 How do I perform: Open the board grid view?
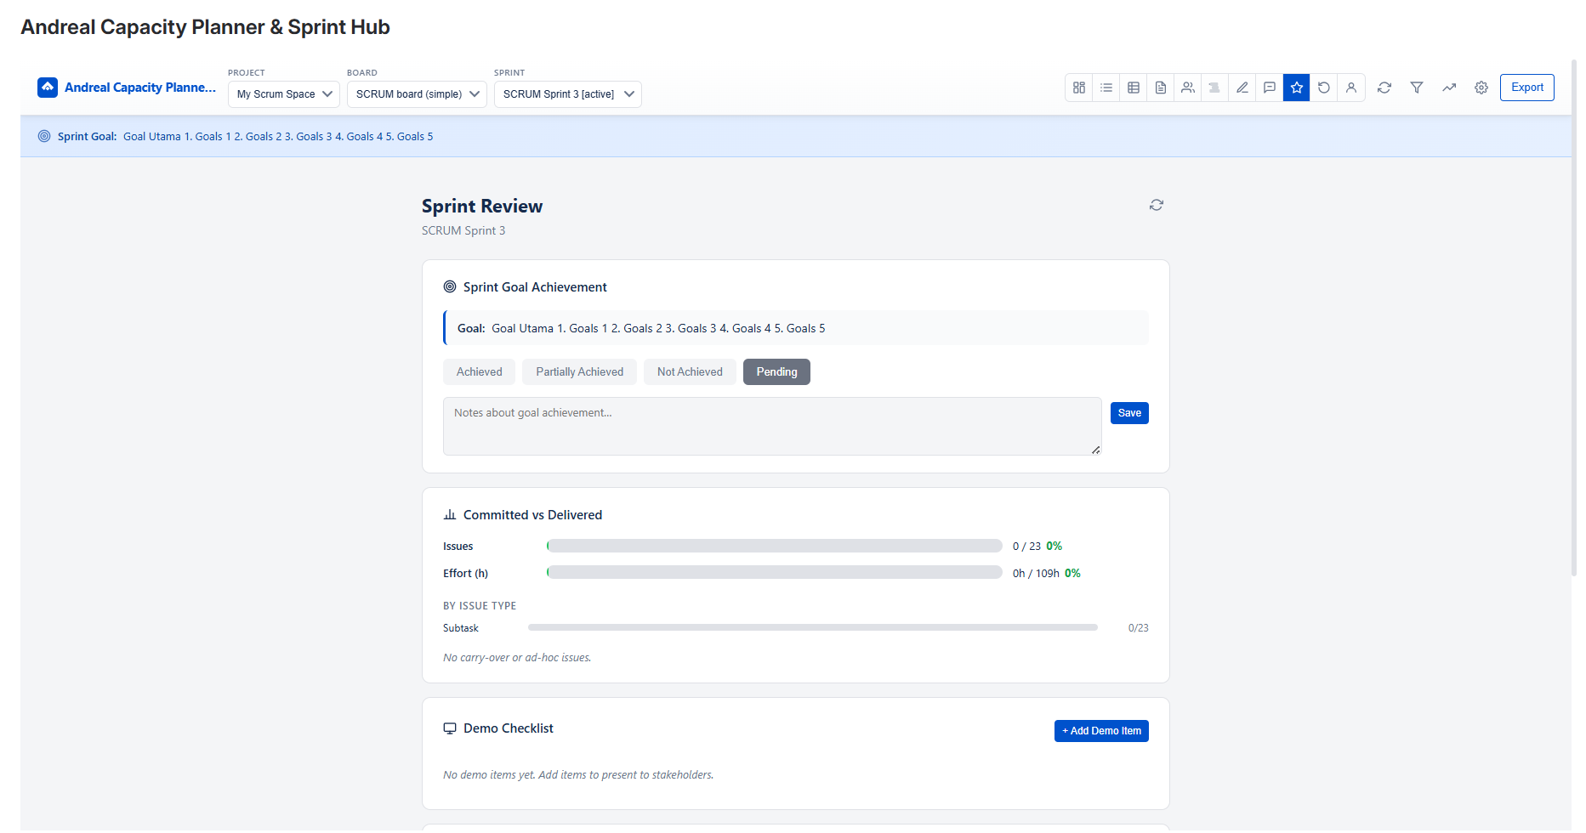tap(1078, 88)
